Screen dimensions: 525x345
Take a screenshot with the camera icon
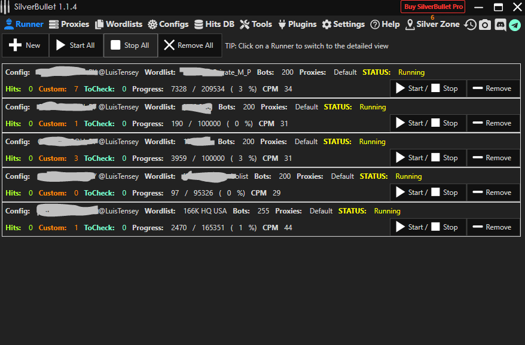[x=485, y=25]
